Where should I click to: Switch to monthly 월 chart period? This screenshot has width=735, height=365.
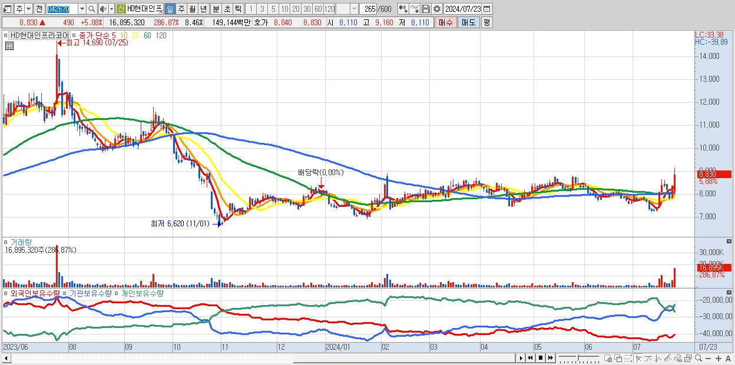[192, 9]
